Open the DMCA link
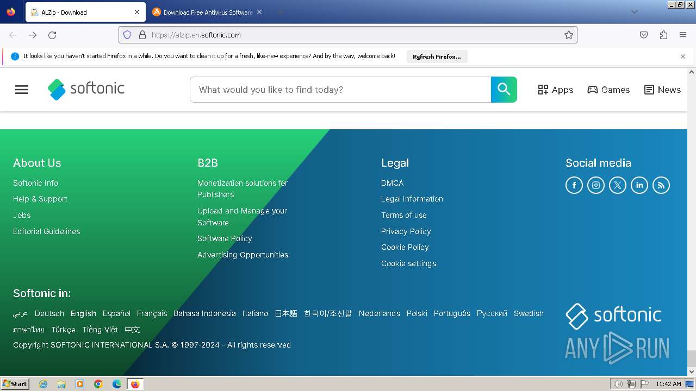This screenshot has height=391, width=696. point(392,183)
